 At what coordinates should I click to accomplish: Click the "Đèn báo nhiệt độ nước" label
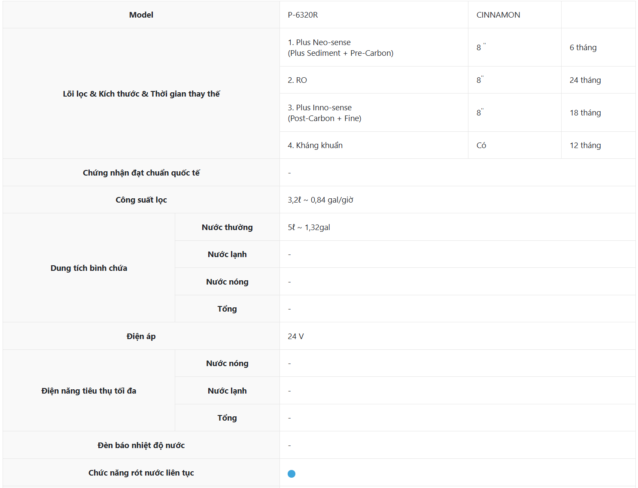pyautogui.click(x=141, y=446)
